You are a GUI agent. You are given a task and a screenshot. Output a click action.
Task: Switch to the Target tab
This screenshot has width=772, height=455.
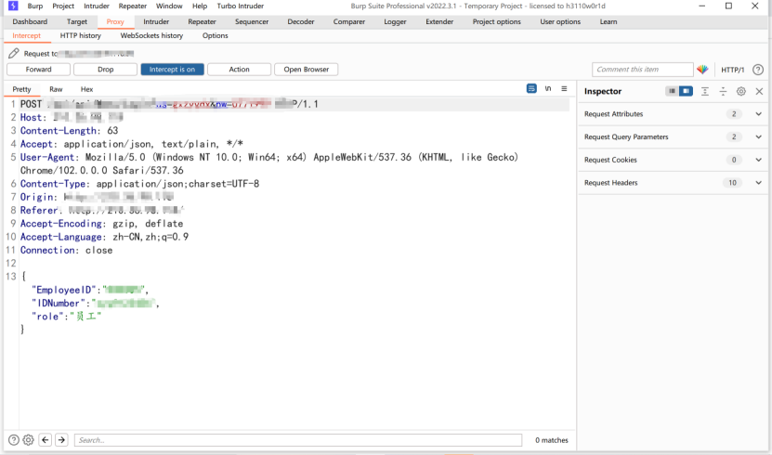point(77,21)
